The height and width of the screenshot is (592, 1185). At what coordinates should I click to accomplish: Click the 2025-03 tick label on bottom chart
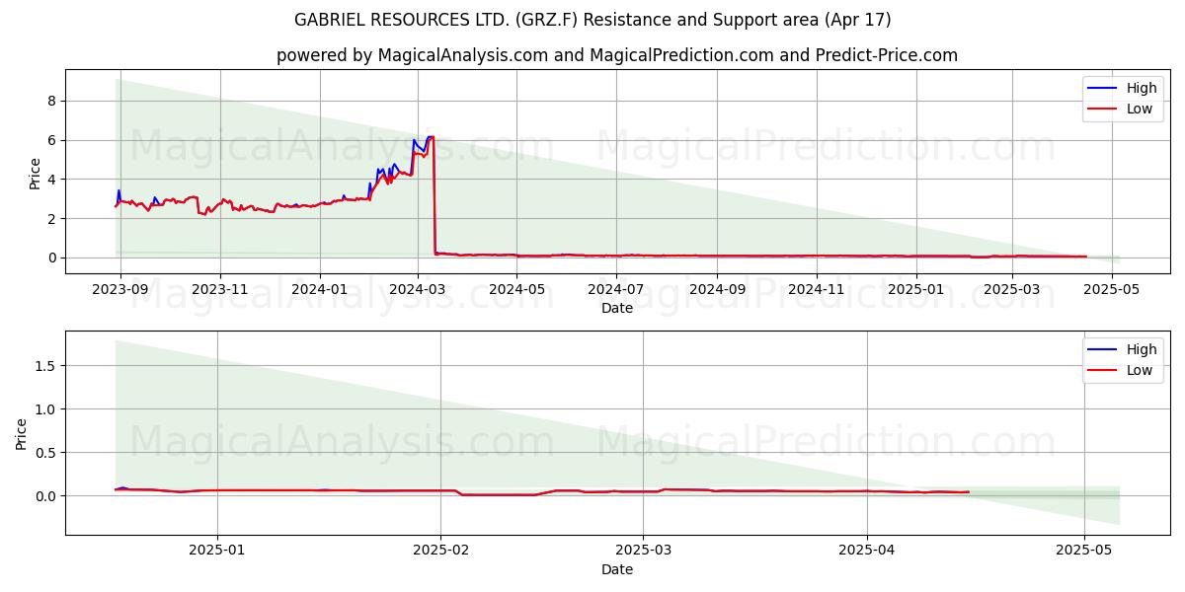pos(643,552)
